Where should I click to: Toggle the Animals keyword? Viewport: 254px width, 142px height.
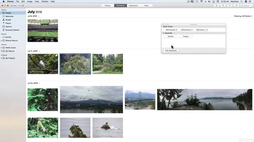(171, 37)
